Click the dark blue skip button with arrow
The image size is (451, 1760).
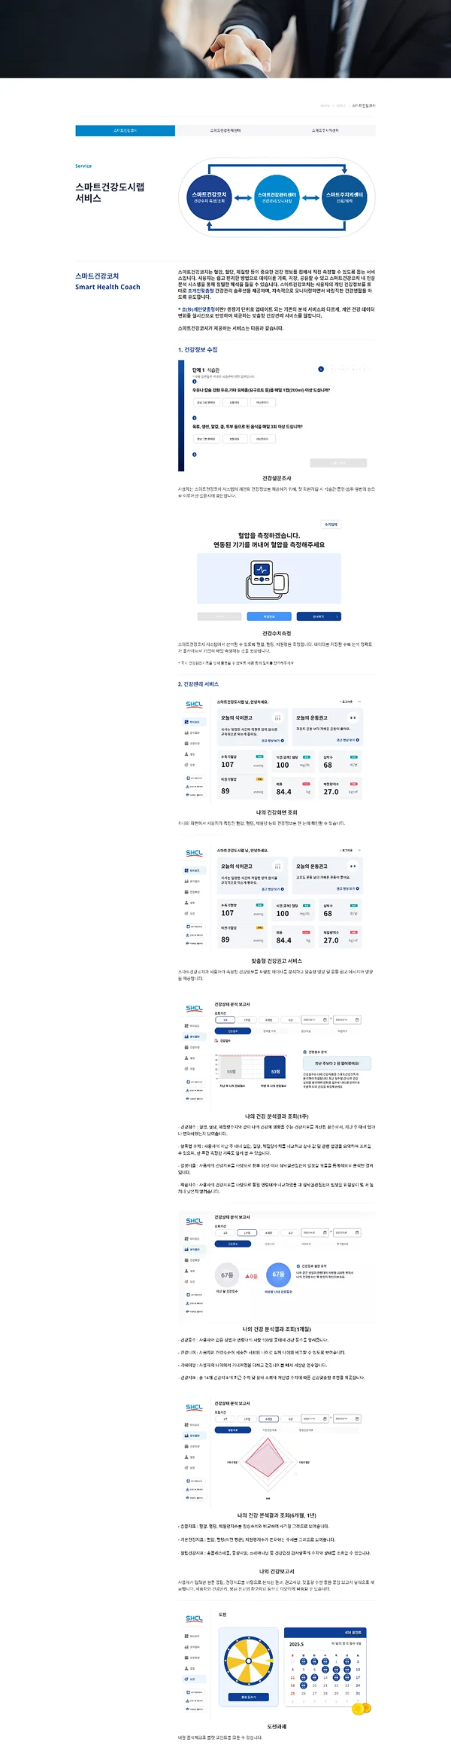318,617
